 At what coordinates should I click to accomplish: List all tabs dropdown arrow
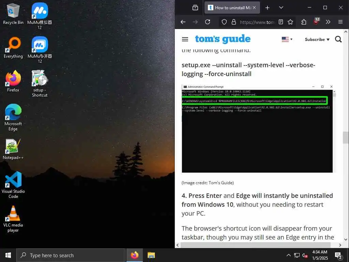281,8
